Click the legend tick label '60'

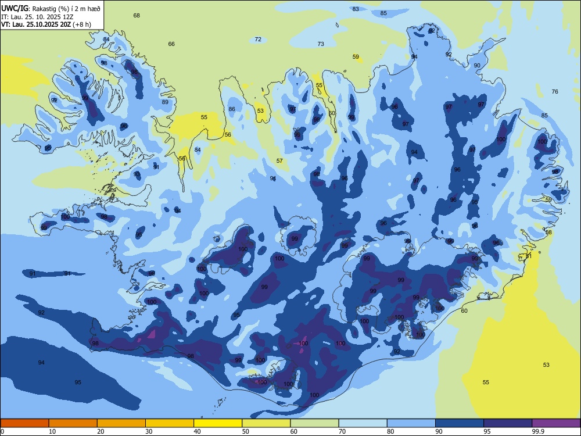(x=294, y=431)
